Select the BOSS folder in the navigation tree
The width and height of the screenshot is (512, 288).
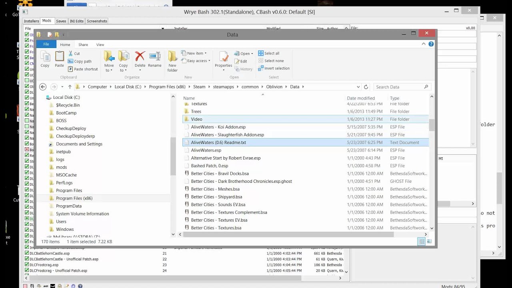tap(61, 120)
